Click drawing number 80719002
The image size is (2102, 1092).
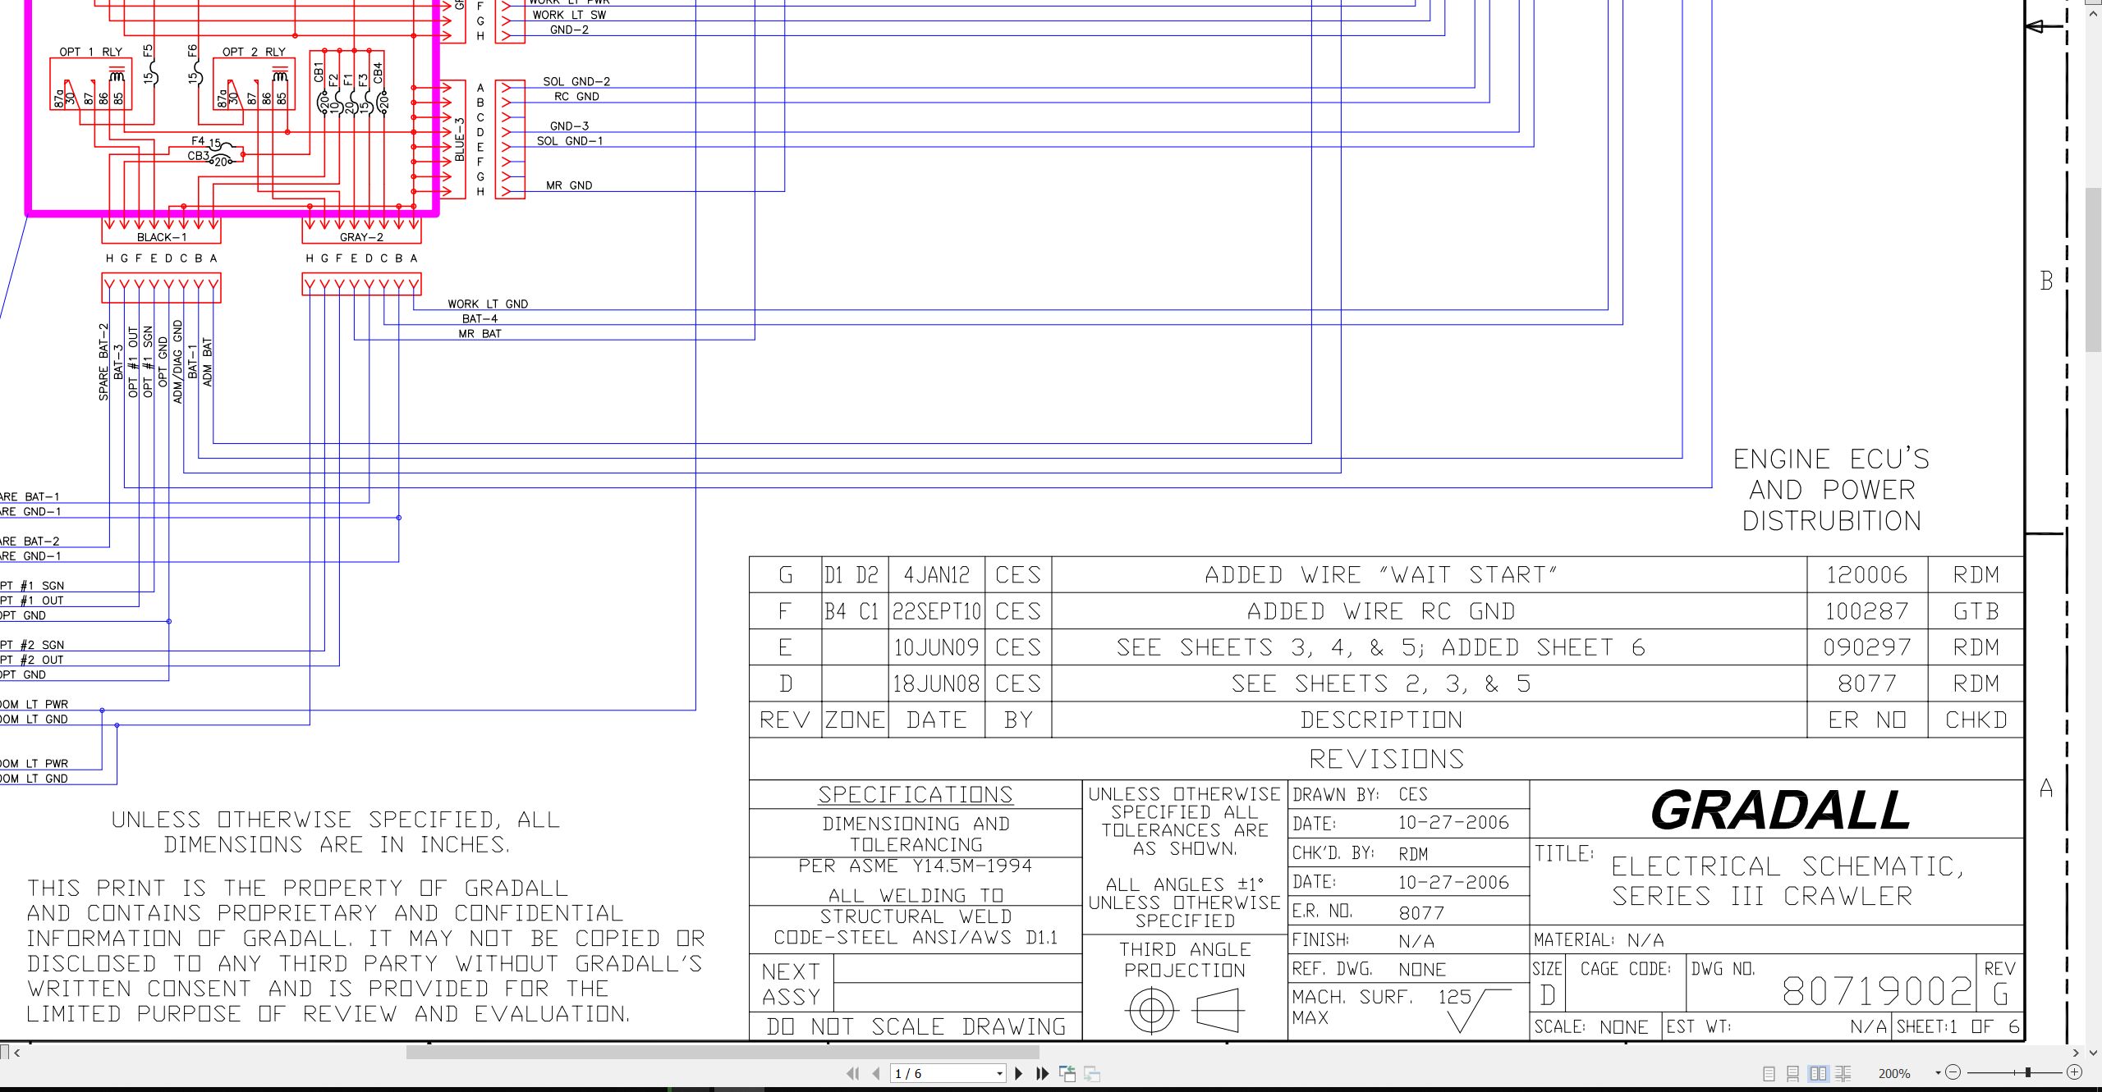click(1876, 991)
